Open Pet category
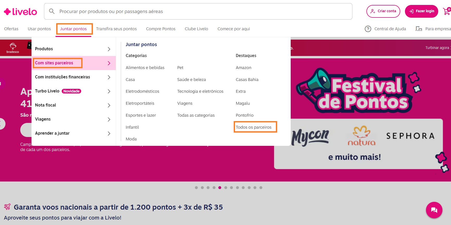Image resolution: width=451 pixels, height=225 pixels. [180, 67]
